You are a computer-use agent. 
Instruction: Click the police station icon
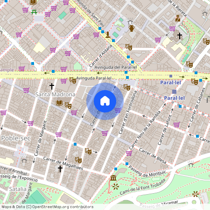[x=178, y=18]
